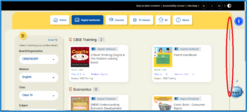Reset font size with A button
Image resolution: width=247 pixels, height=112 pixels.
coord(212,6)
